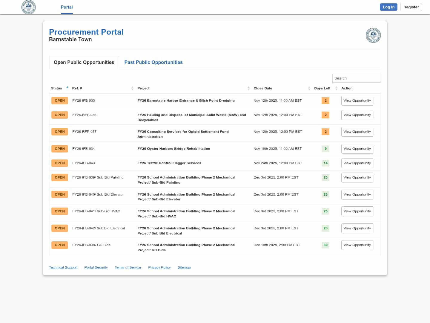Sort by Close Date column sort arrows
Viewport: 430px width, 323px height.
[309, 88]
